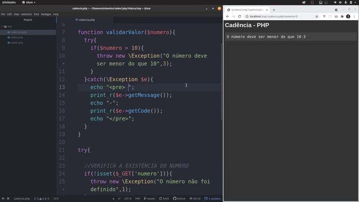Click the 'O número deve ser menor' output text
The image size is (359, 202).
click(266, 36)
